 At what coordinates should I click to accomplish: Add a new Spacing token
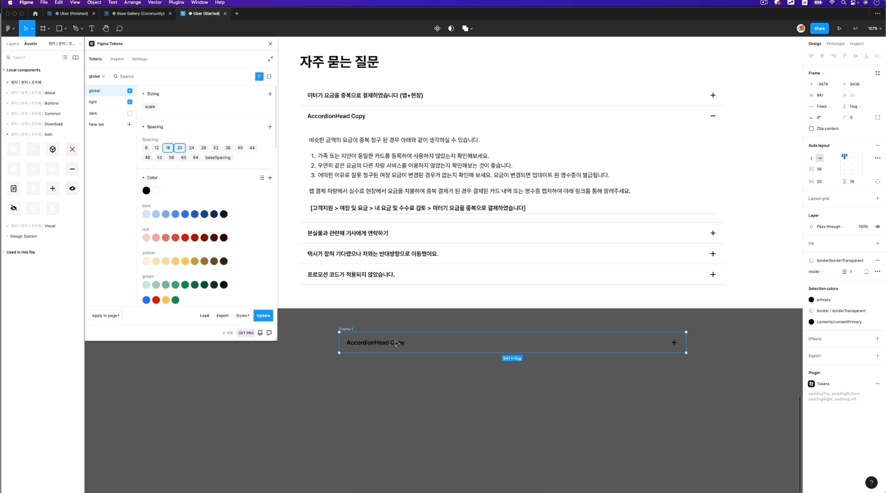point(270,126)
